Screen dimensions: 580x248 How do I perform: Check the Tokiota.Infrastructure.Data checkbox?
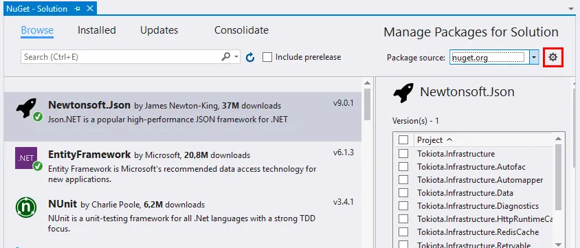pos(403,193)
